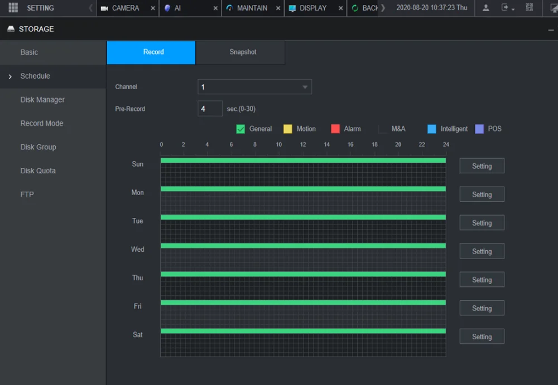Click the Setting button for Wed
The image size is (558, 385).
pyautogui.click(x=482, y=251)
